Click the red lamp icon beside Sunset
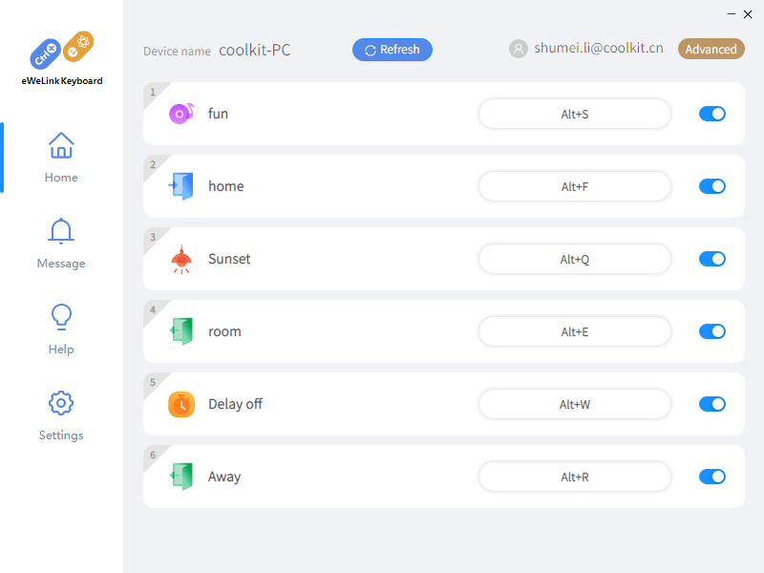764x573 pixels. tap(181, 259)
